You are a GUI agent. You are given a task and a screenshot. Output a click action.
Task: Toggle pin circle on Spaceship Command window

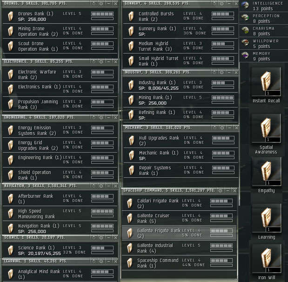(220, 191)
